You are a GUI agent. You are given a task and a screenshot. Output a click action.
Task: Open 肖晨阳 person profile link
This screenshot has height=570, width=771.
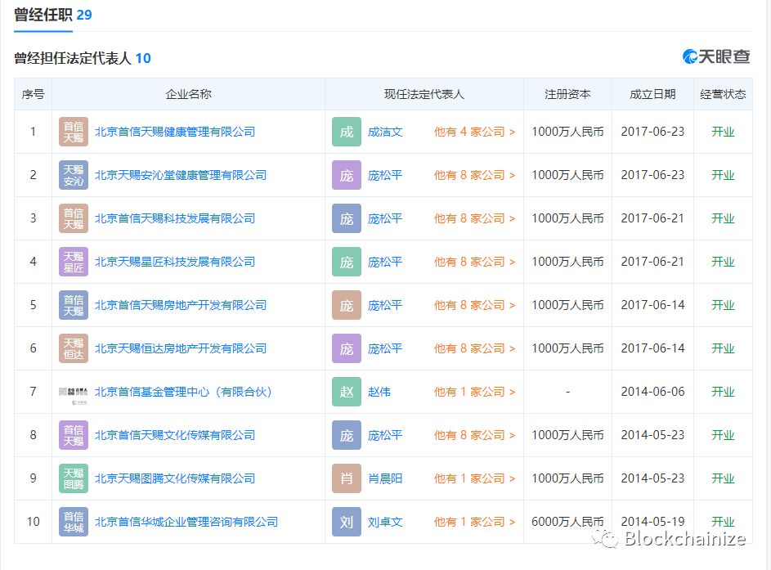click(x=385, y=478)
